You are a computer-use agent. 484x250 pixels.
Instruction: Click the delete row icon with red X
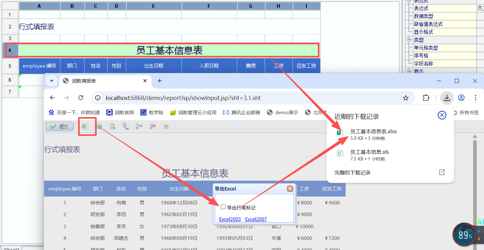(153, 126)
